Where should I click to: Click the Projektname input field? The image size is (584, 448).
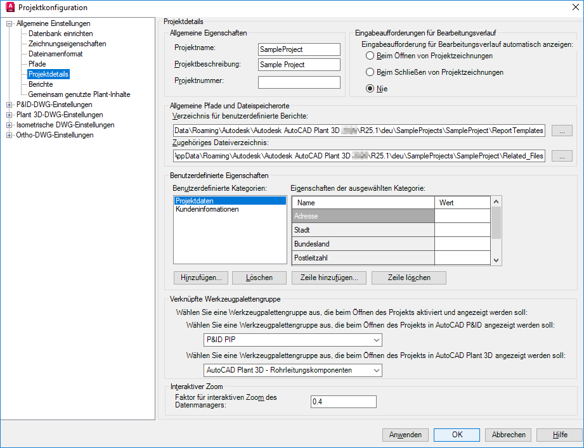click(299, 49)
